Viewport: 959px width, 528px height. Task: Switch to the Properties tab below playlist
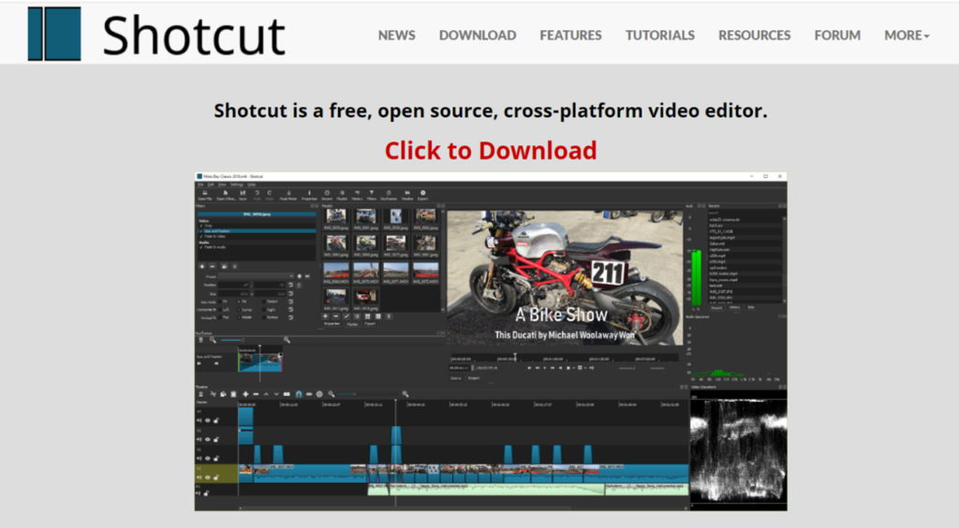pyautogui.click(x=332, y=324)
